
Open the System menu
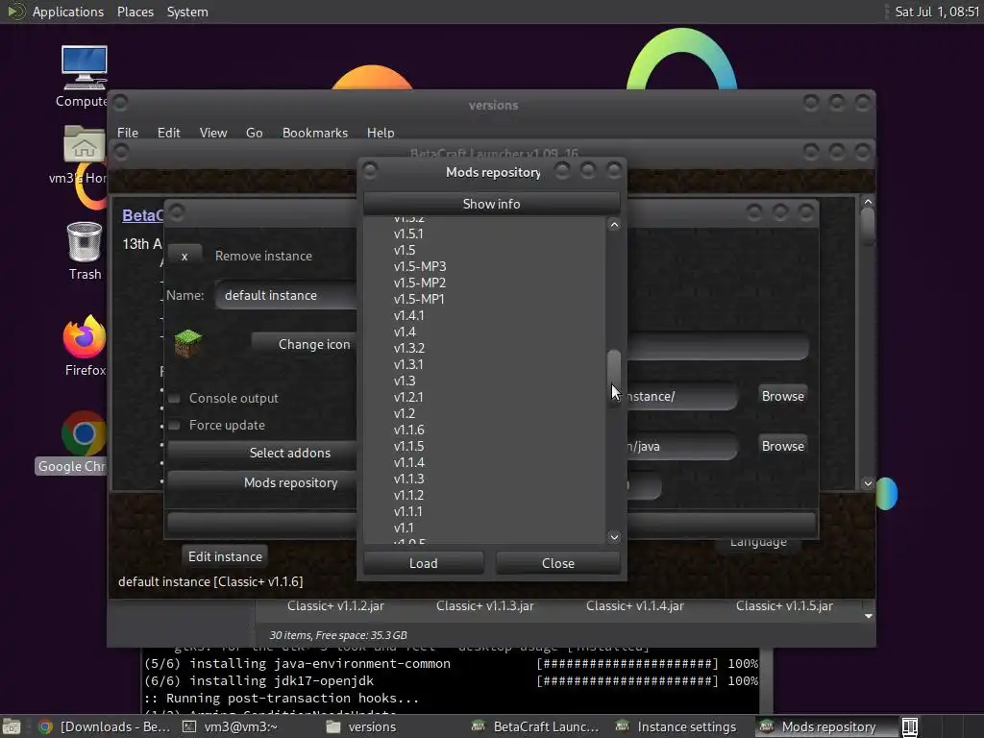pyautogui.click(x=187, y=12)
